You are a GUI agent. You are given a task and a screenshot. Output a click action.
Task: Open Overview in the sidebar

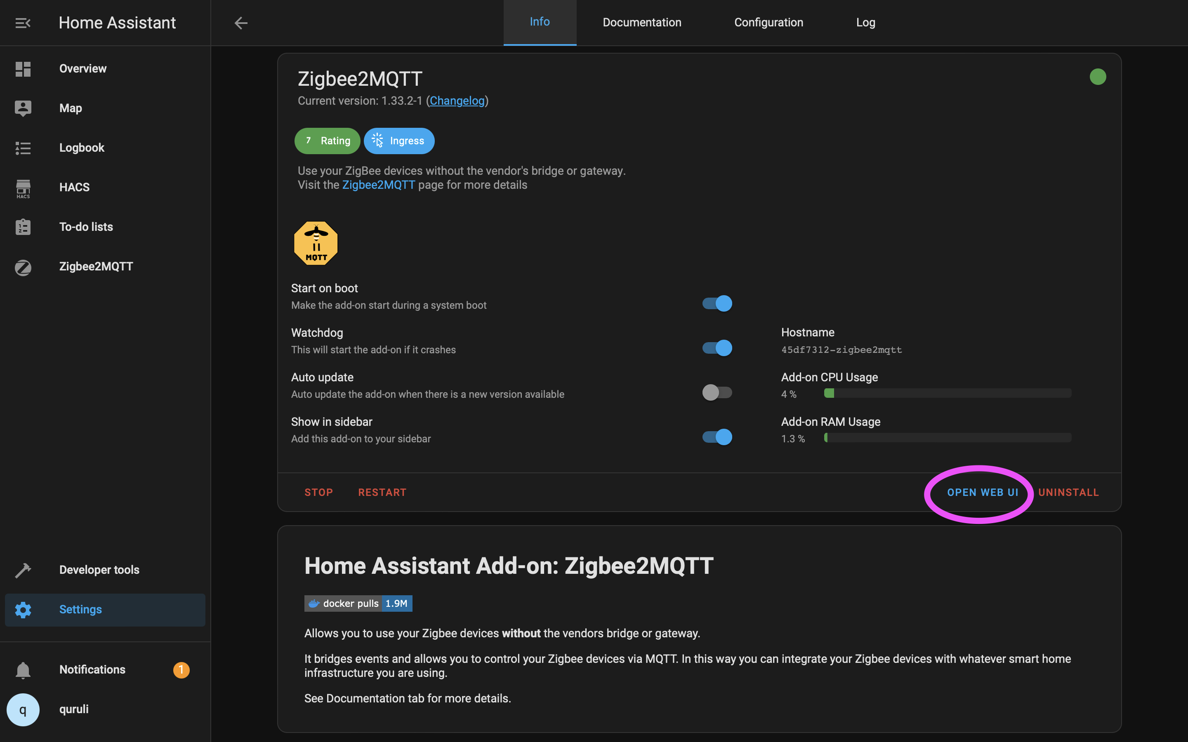105,69
